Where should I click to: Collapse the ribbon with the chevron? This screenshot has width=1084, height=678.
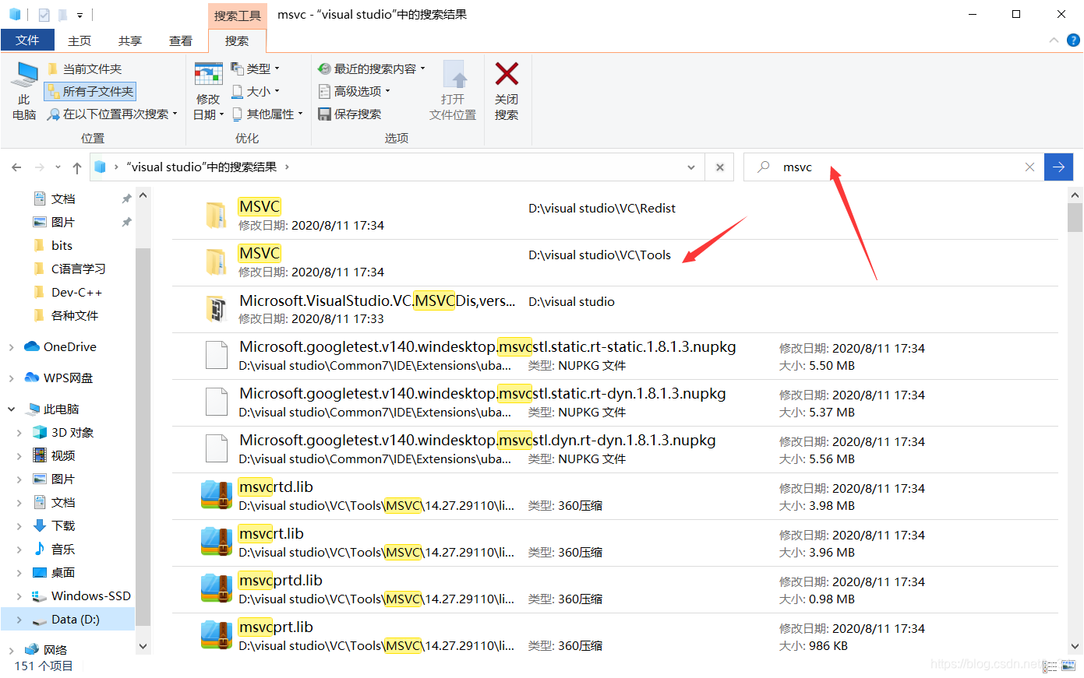pyautogui.click(x=1054, y=40)
